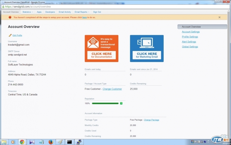The image size is (231, 145).
Task: Open the Statistics dropdown menu
Action: (28, 12)
